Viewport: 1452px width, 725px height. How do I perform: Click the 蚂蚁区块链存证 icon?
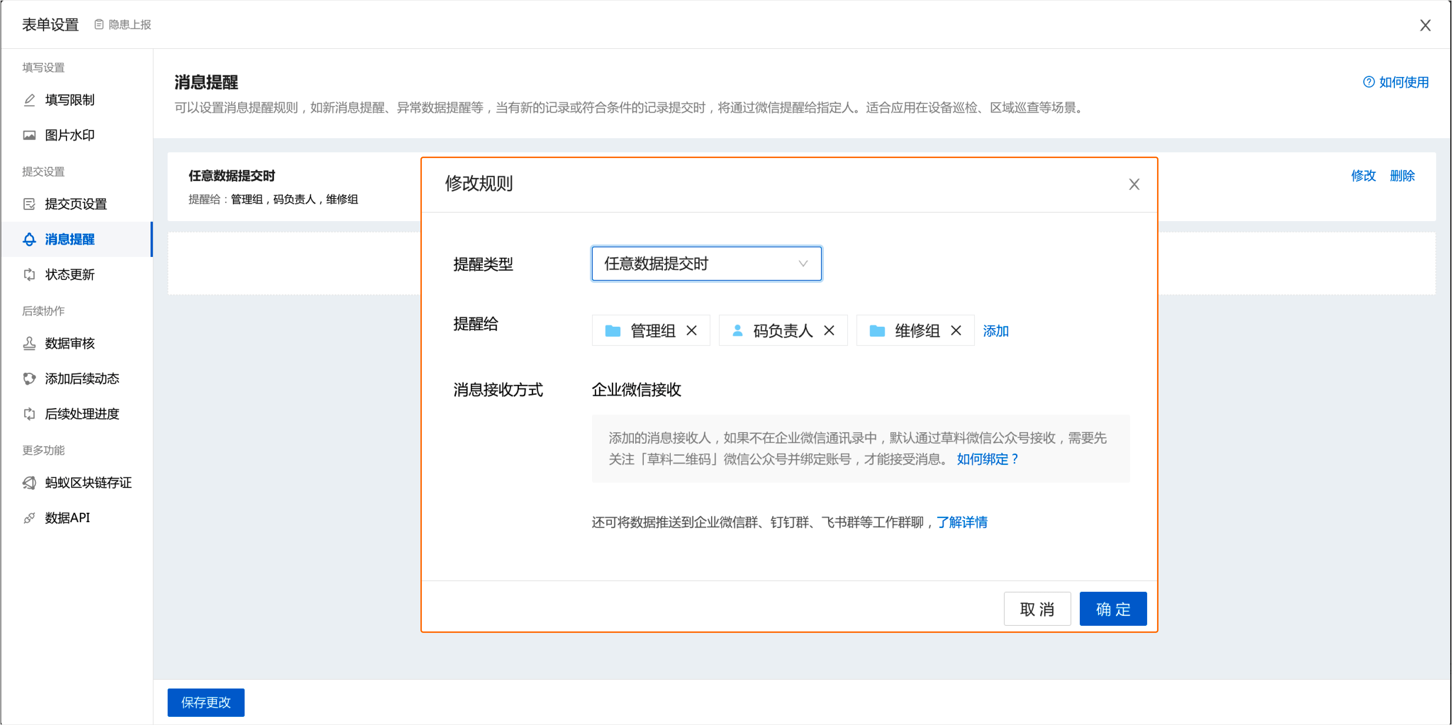pos(29,483)
